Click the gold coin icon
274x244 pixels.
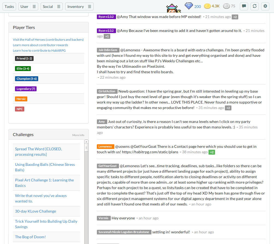207,6
